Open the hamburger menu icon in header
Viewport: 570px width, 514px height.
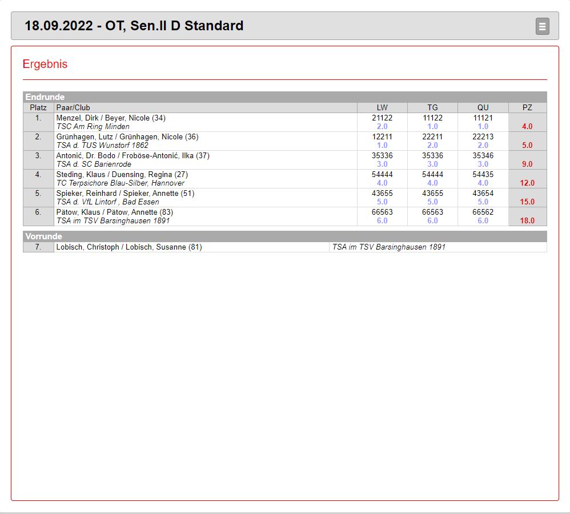point(542,26)
